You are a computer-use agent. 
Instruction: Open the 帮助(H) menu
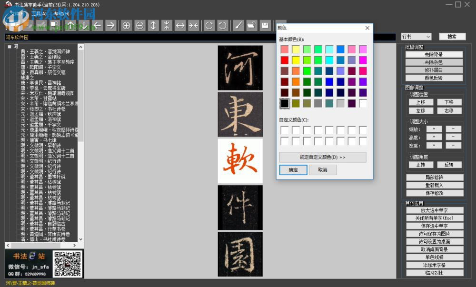point(61,14)
